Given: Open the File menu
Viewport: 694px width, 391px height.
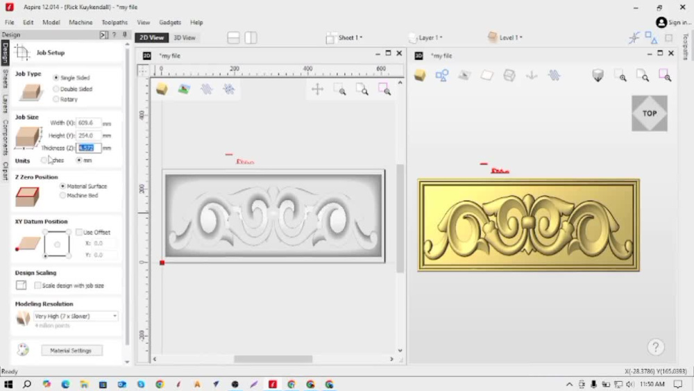Looking at the screenshot, I should pyautogui.click(x=9, y=22).
